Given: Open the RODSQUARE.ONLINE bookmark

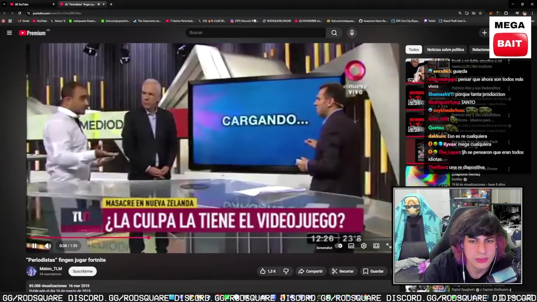Looking at the screenshot, I should (276, 21).
